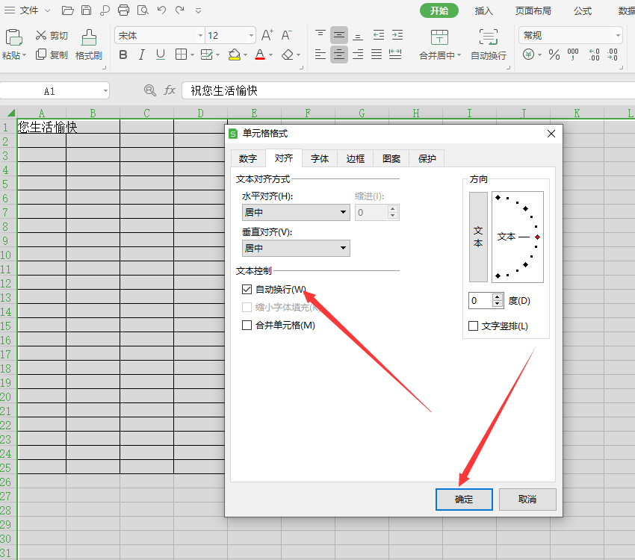Cut selection with scissors icon
635x560 pixels.
tap(41, 35)
